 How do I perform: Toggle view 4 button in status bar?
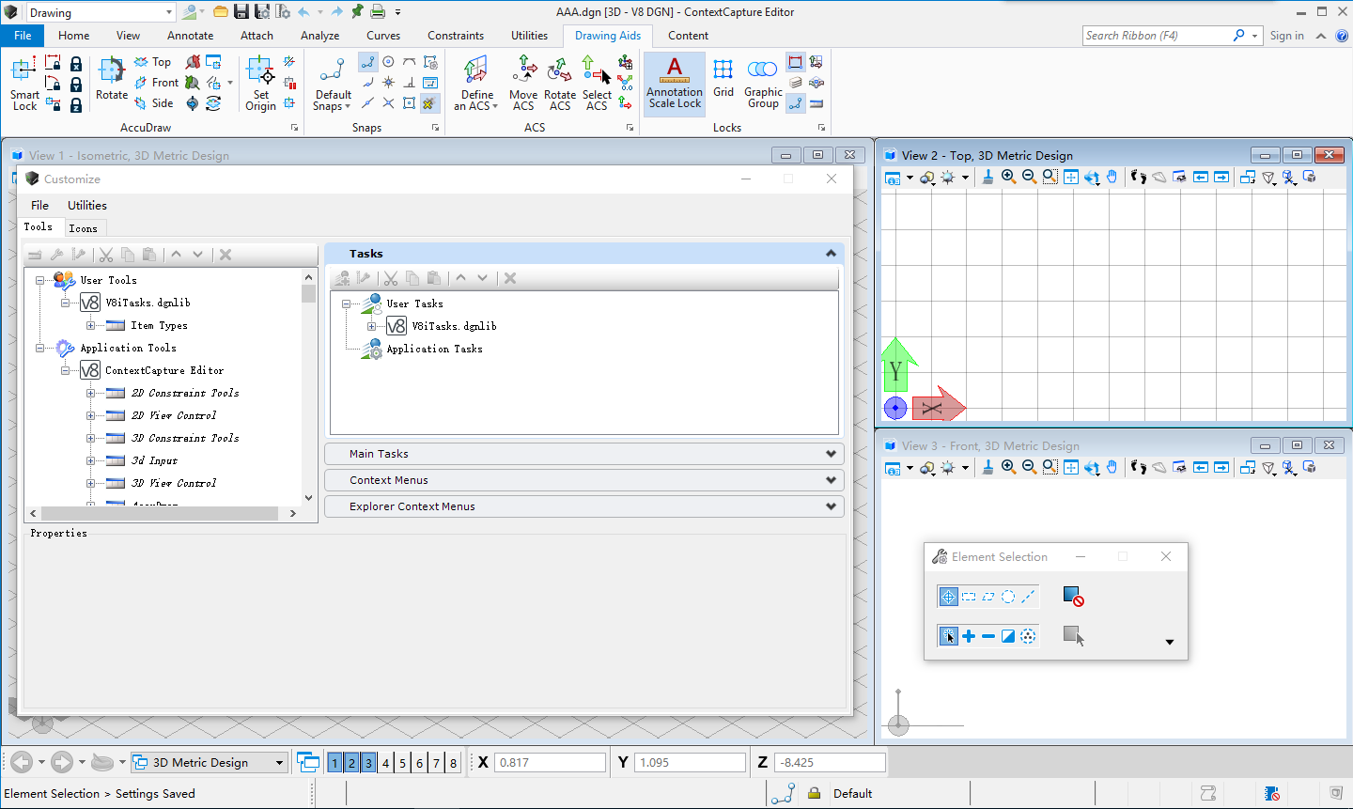pyautogui.click(x=385, y=763)
